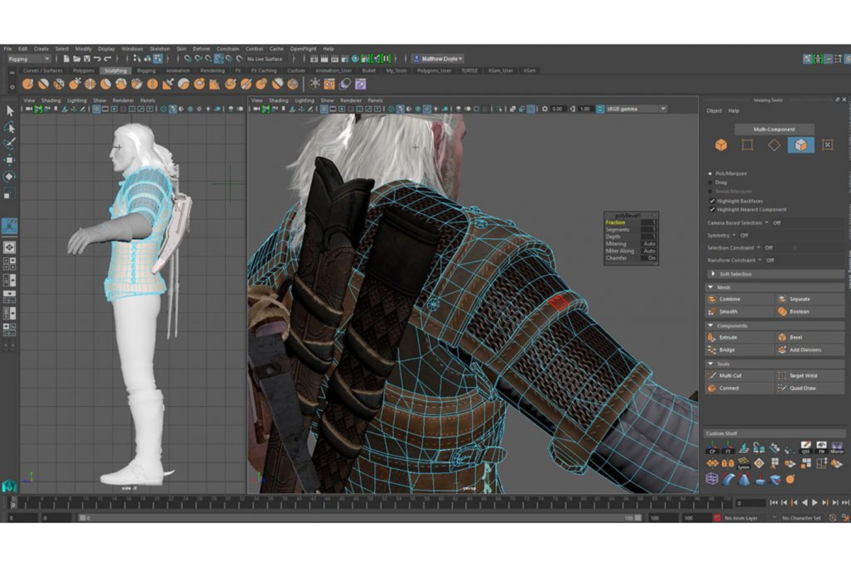The height and width of the screenshot is (567, 851).
Task: Activate the Connect tool
Action: point(739,388)
